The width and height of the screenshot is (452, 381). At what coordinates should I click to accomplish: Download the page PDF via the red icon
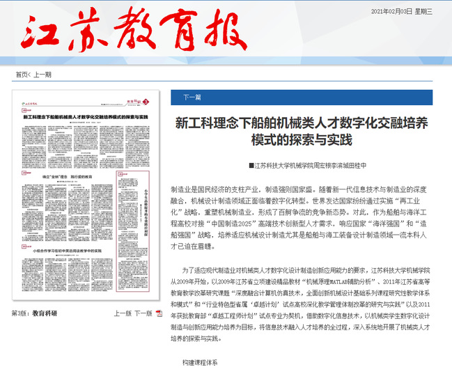[x=159, y=313]
